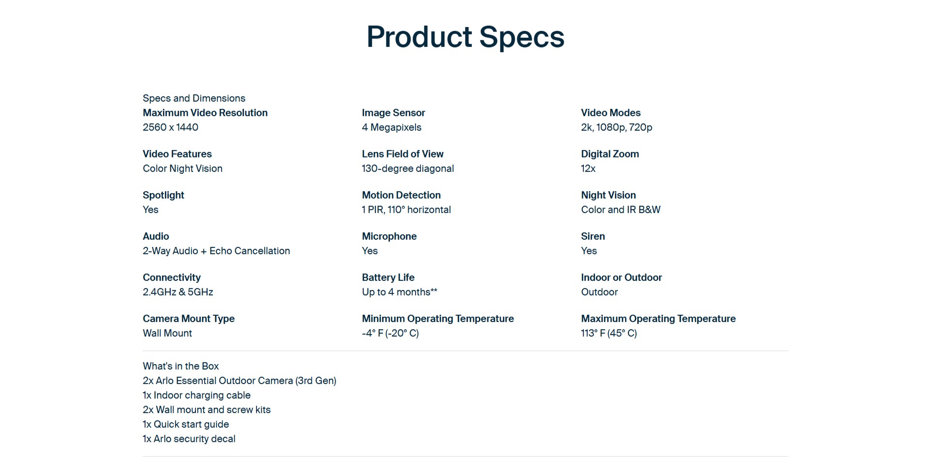Select the Digital Zoom label
This screenshot has height=465, width=931.
tap(610, 154)
